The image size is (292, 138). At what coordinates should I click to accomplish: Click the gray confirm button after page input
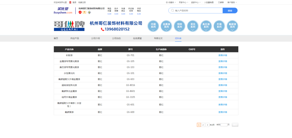[235, 125]
